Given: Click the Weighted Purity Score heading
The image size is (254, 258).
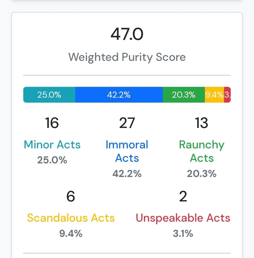Looking at the screenshot, I should click(127, 57).
